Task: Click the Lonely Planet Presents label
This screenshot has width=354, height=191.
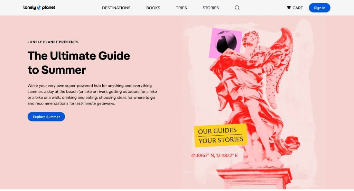Action: pyautogui.click(x=53, y=42)
